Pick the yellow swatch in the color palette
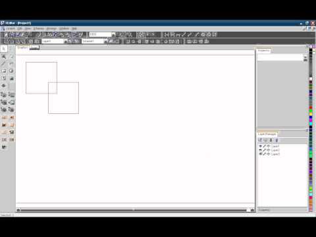This screenshot has height=237, width=316. [311, 114]
